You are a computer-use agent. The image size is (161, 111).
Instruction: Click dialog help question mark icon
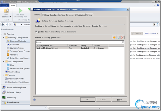(34, 100)
